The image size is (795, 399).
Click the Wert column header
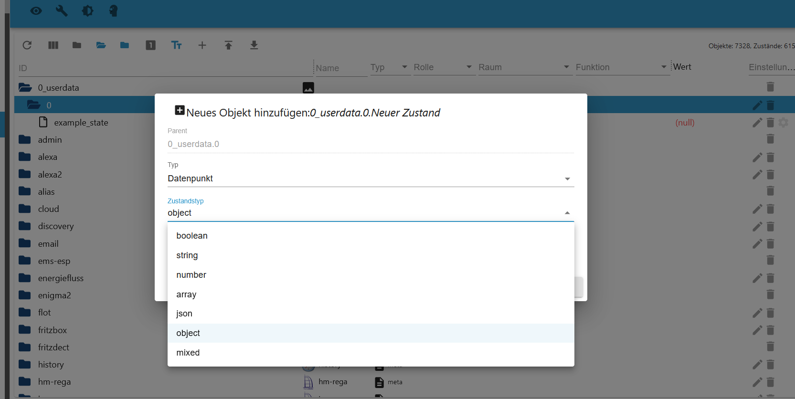click(x=682, y=67)
